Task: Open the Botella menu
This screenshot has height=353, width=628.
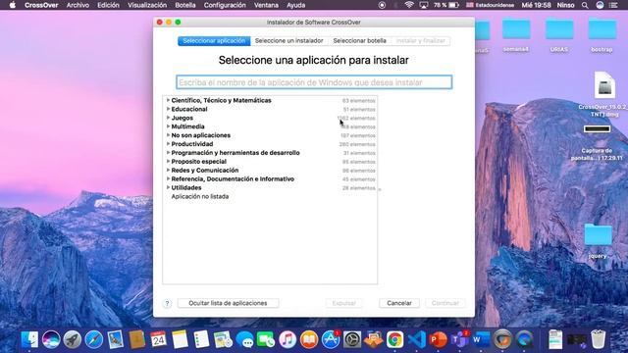Action: coord(185,5)
